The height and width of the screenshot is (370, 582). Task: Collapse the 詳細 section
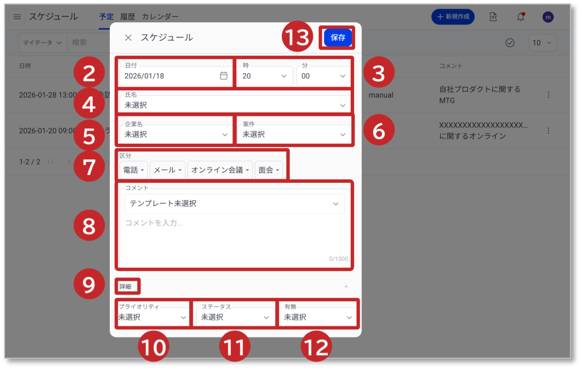(x=346, y=287)
